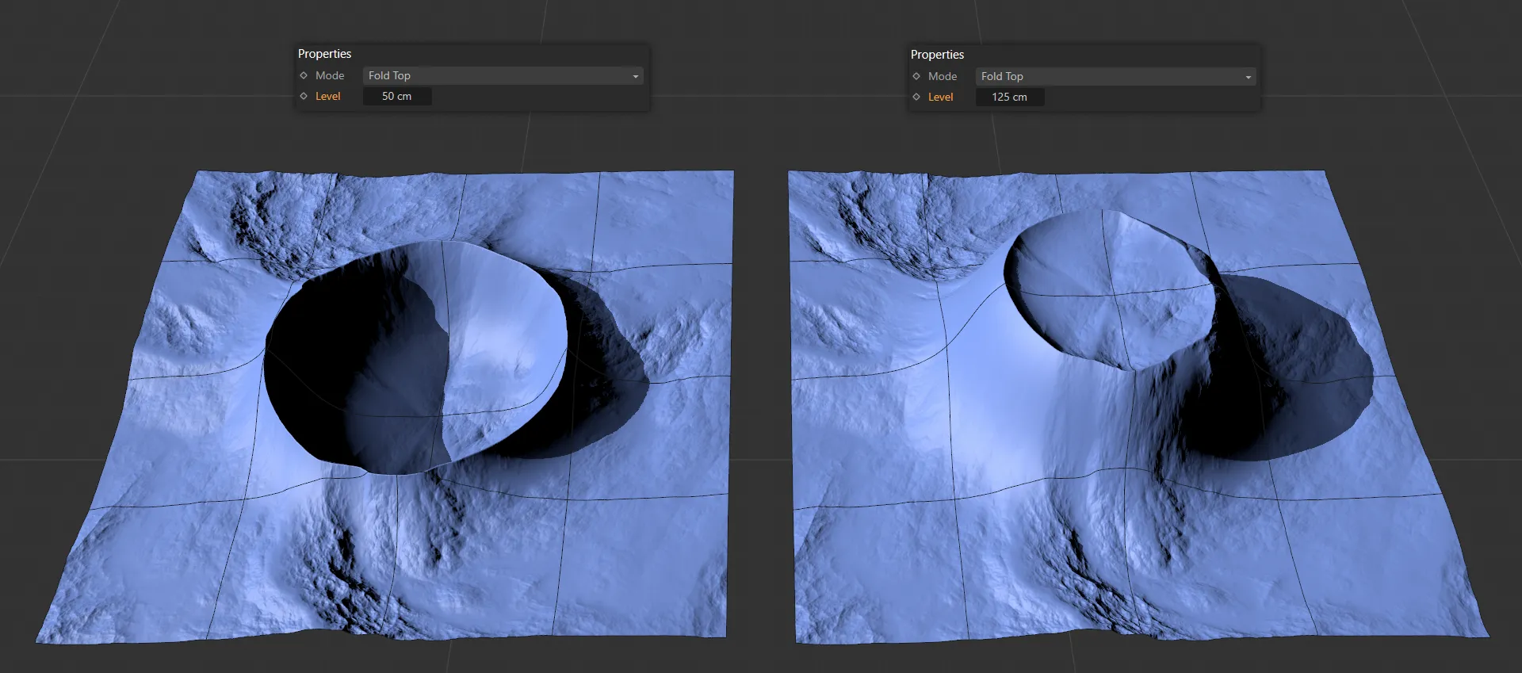Click the Mode keyframe diamond in left panel
The width and height of the screenshot is (1522, 673).
(x=304, y=75)
